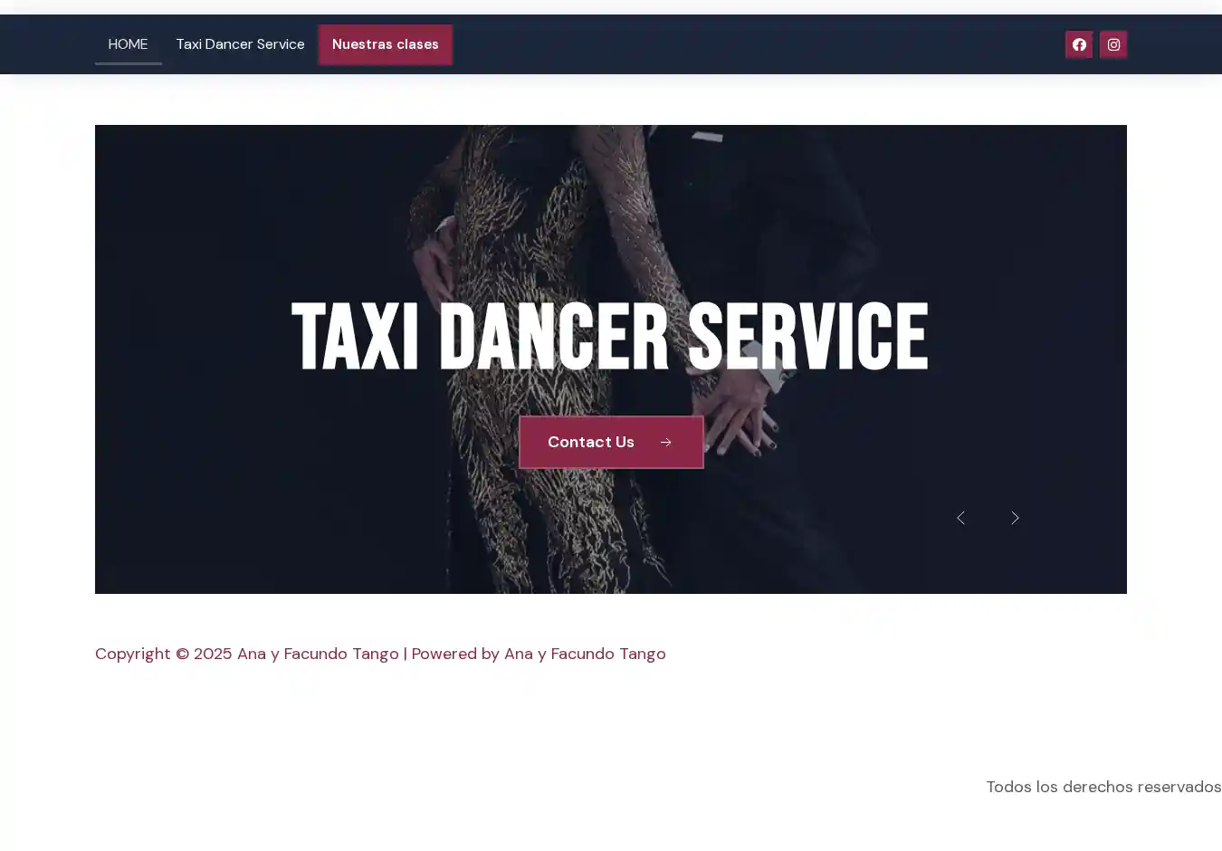Open the Instagram profile icon
Screen dimensions: 1222x851
click(x=1112, y=44)
